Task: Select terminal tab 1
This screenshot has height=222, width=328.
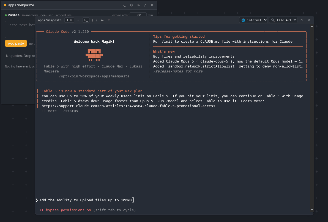Action: (x=67, y=20)
